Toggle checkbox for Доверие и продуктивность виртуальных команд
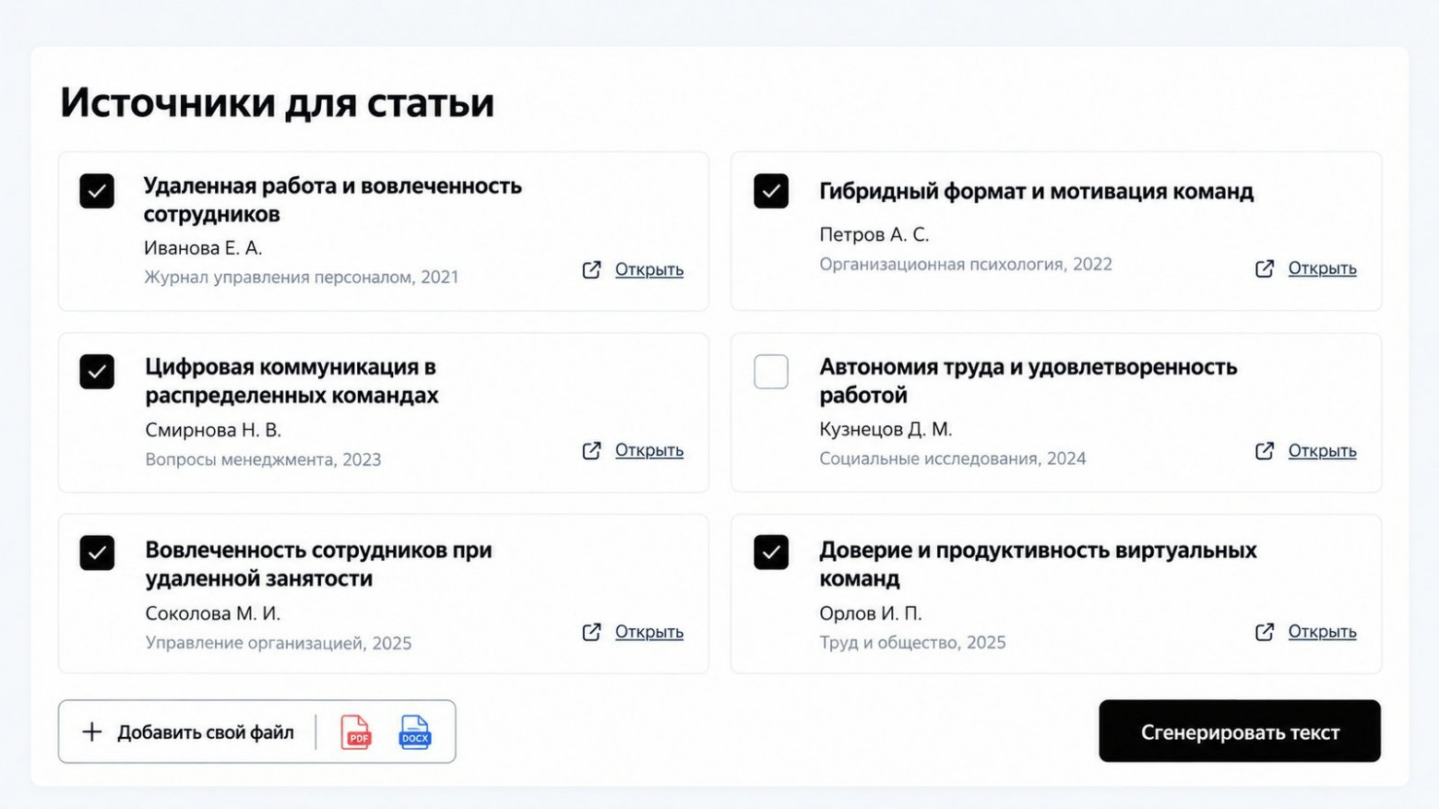Viewport: 1439px width, 809px height. pyautogui.click(x=771, y=553)
